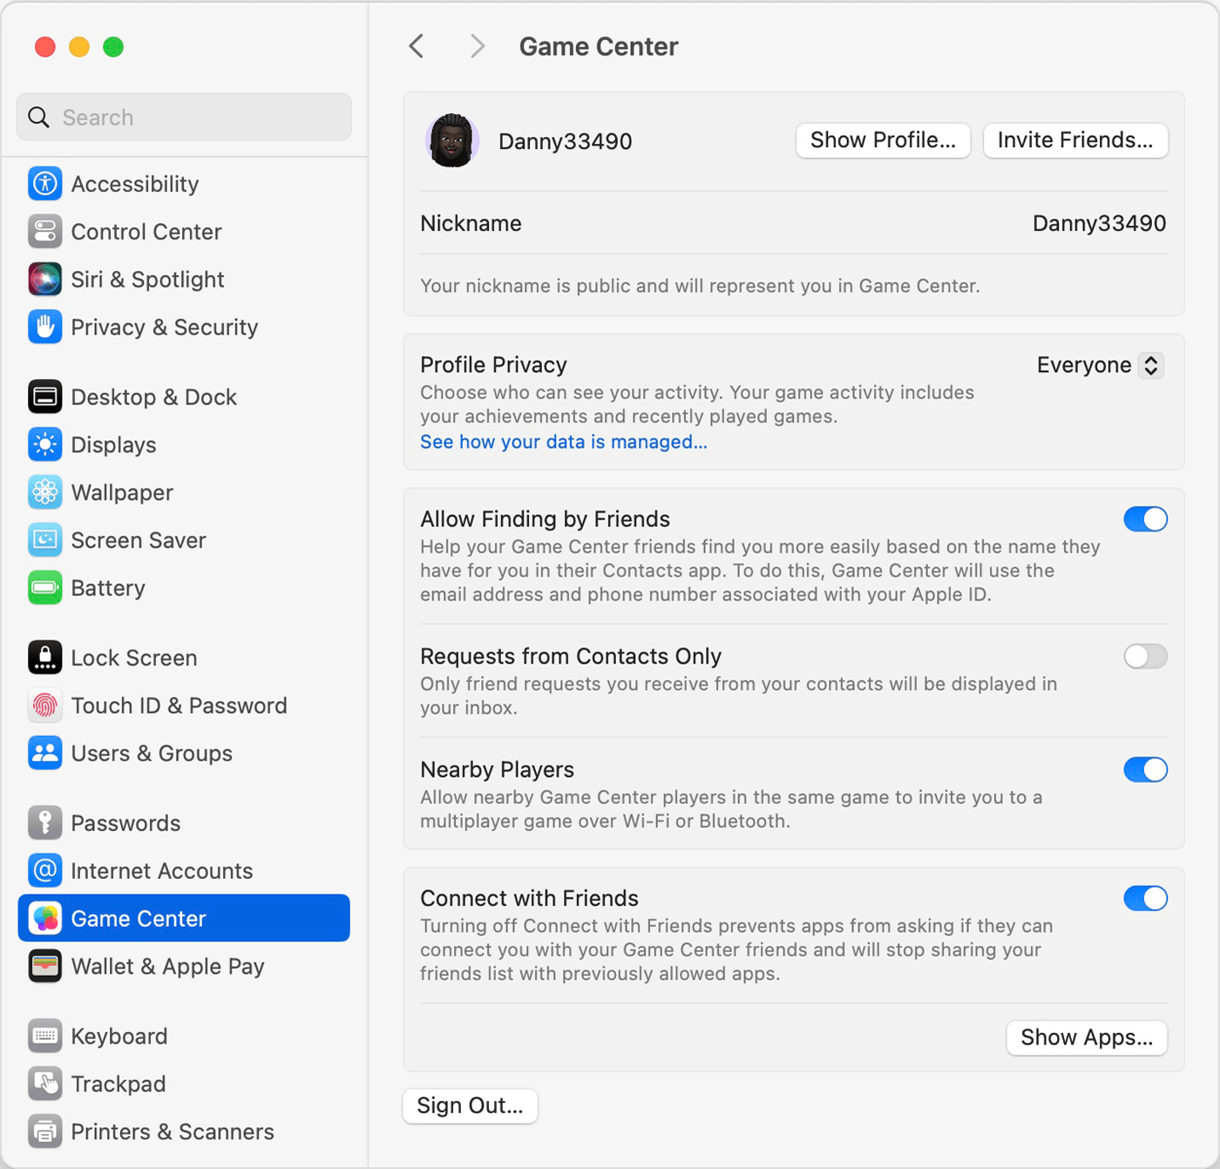The image size is (1220, 1169).
Task: Click the Control Center sidebar icon
Action: tap(44, 232)
